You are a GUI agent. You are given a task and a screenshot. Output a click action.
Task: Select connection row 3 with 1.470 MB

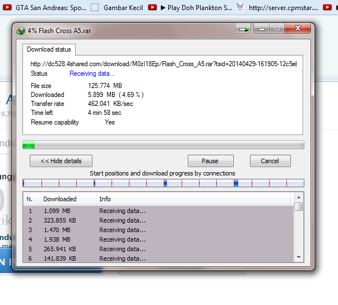tap(159, 230)
